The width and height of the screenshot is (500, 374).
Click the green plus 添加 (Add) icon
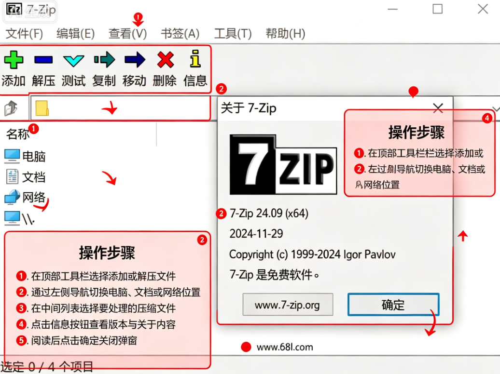pos(14,60)
